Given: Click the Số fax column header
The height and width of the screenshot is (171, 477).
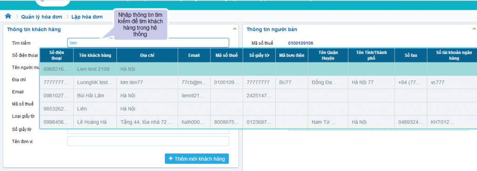Looking at the screenshot, I should tap(411, 55).
